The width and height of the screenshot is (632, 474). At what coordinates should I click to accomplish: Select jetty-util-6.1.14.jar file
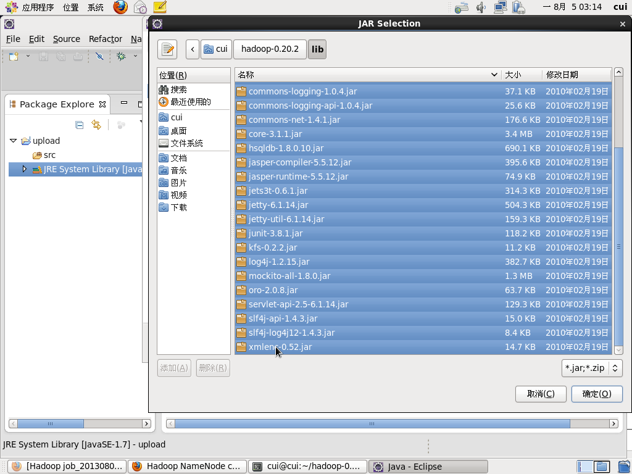tap(423, 219)
